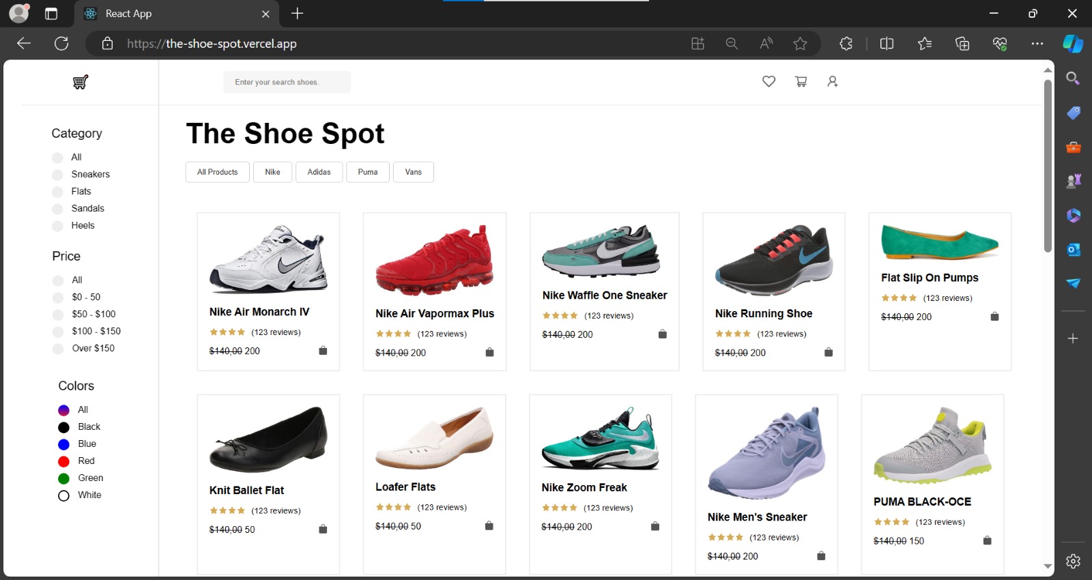Select the $0 - 50 price range

[58, 298]
